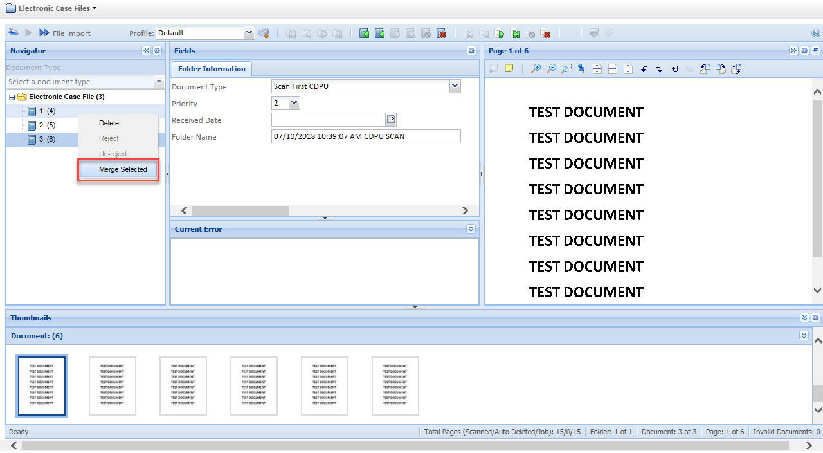Click the zoom to selection icon

(x=566, y=69)
